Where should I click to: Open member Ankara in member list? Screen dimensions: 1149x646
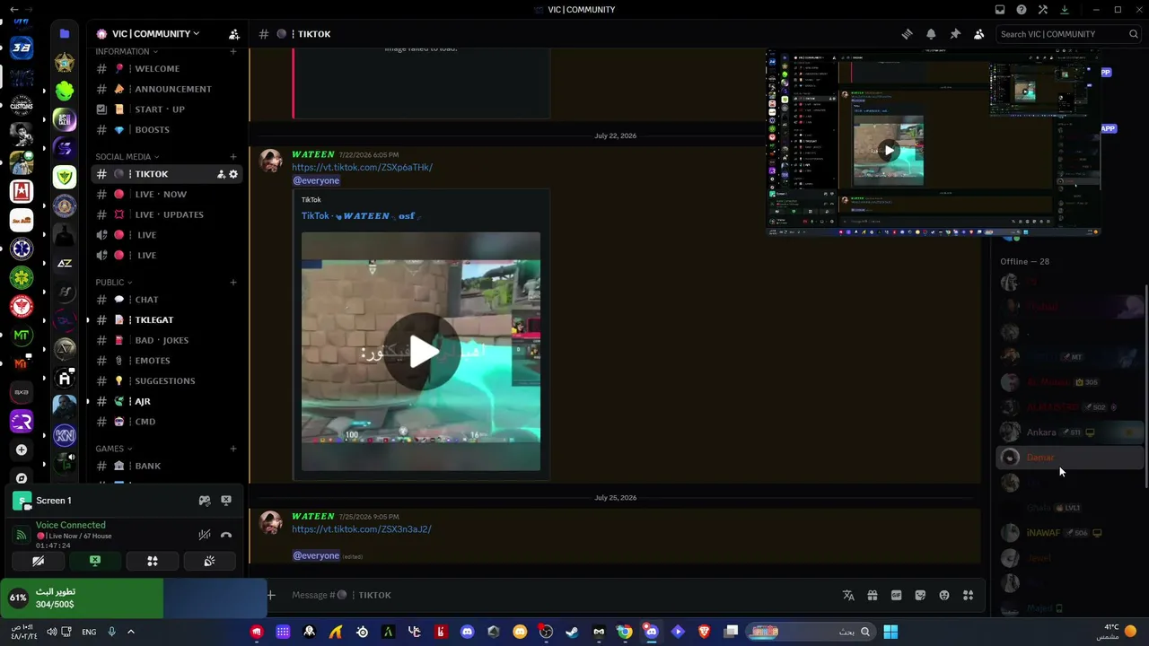coord(1068,432)
